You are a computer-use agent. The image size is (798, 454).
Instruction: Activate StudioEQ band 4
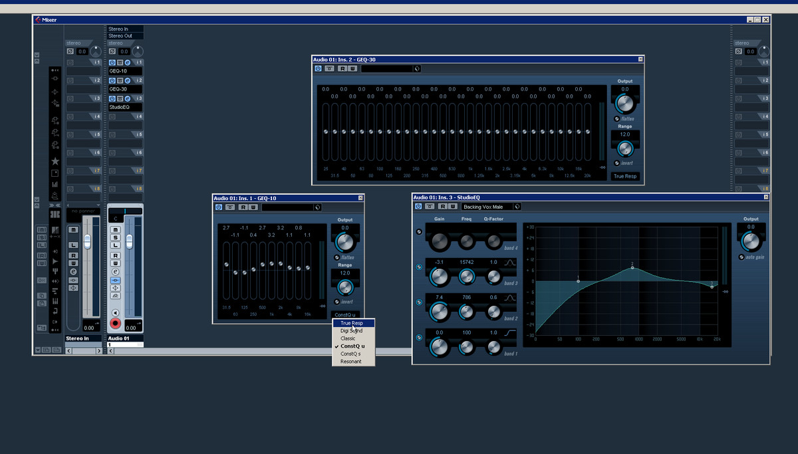coord(418,232)
